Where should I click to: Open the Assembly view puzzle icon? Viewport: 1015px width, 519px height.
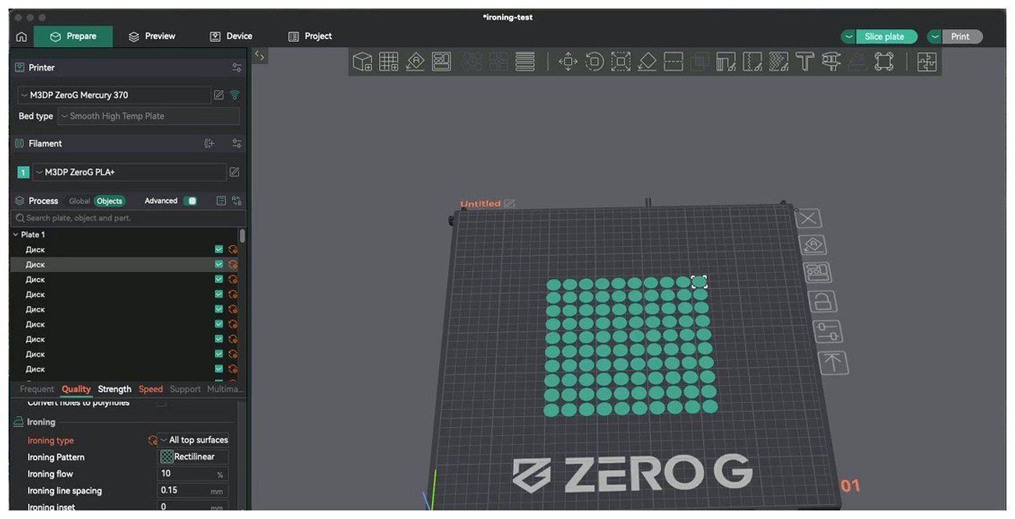coord(927,62)
